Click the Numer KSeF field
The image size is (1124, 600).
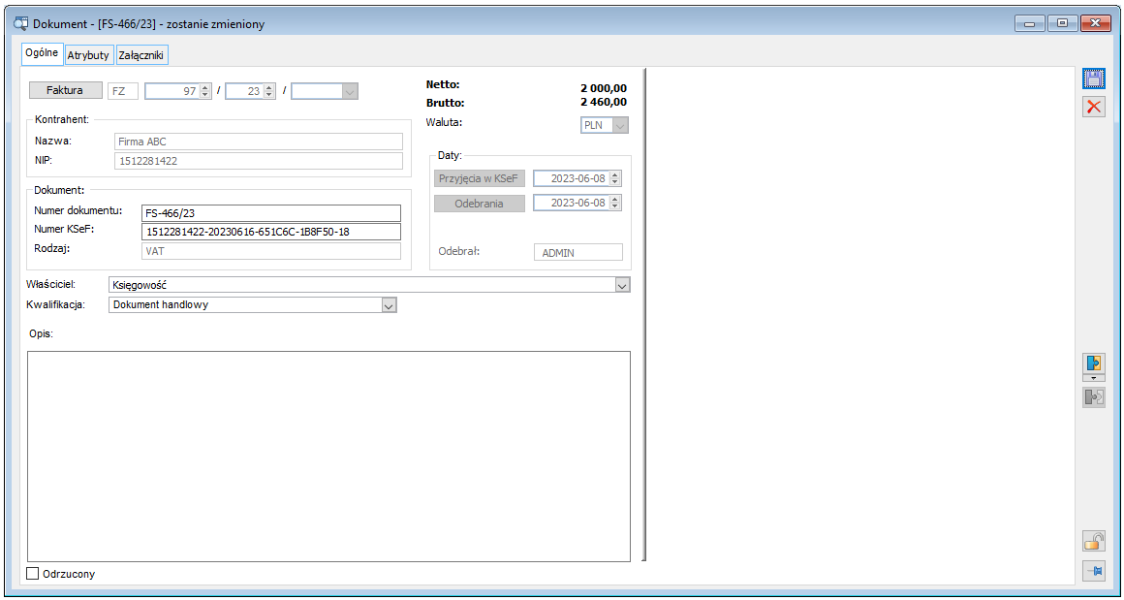pos(271,232)
